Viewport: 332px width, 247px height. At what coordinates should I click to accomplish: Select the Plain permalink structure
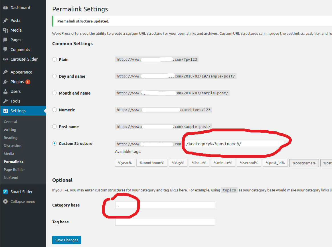[x=54, y=59]
